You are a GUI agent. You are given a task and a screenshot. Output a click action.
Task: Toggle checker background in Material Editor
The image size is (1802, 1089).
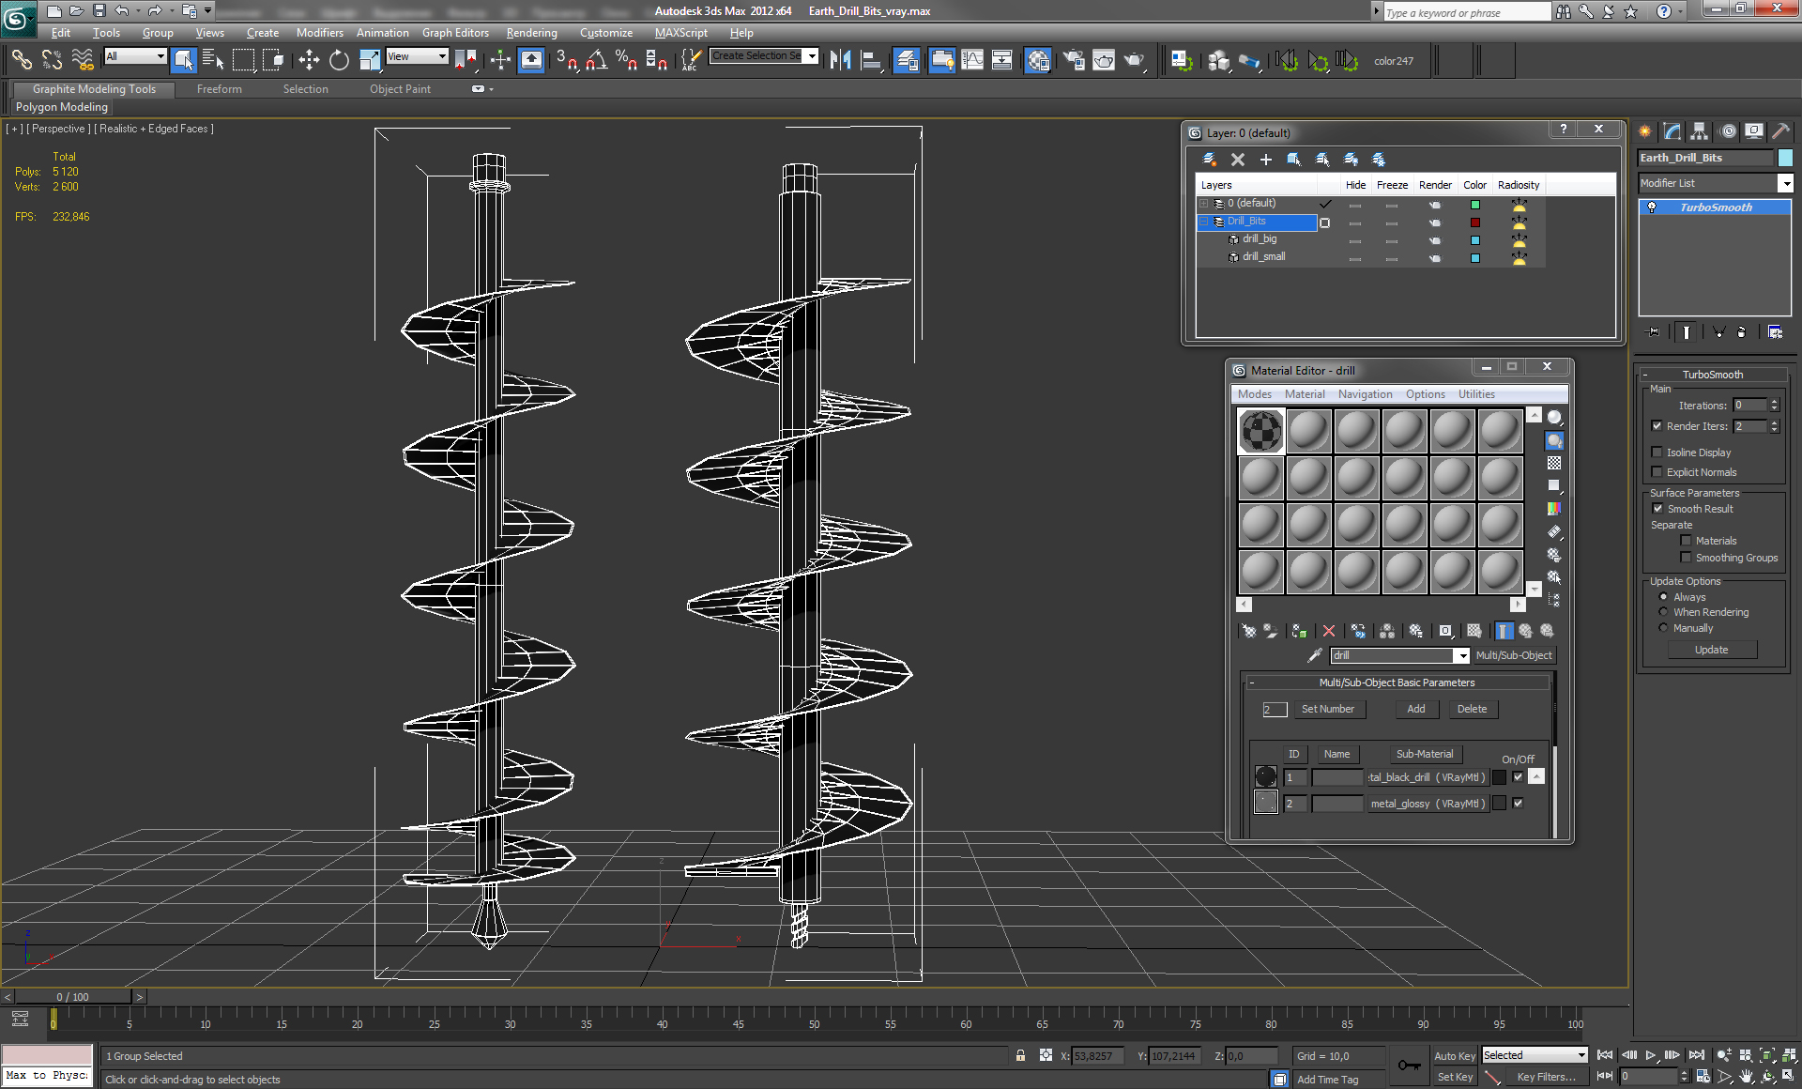coord(1554,463)
